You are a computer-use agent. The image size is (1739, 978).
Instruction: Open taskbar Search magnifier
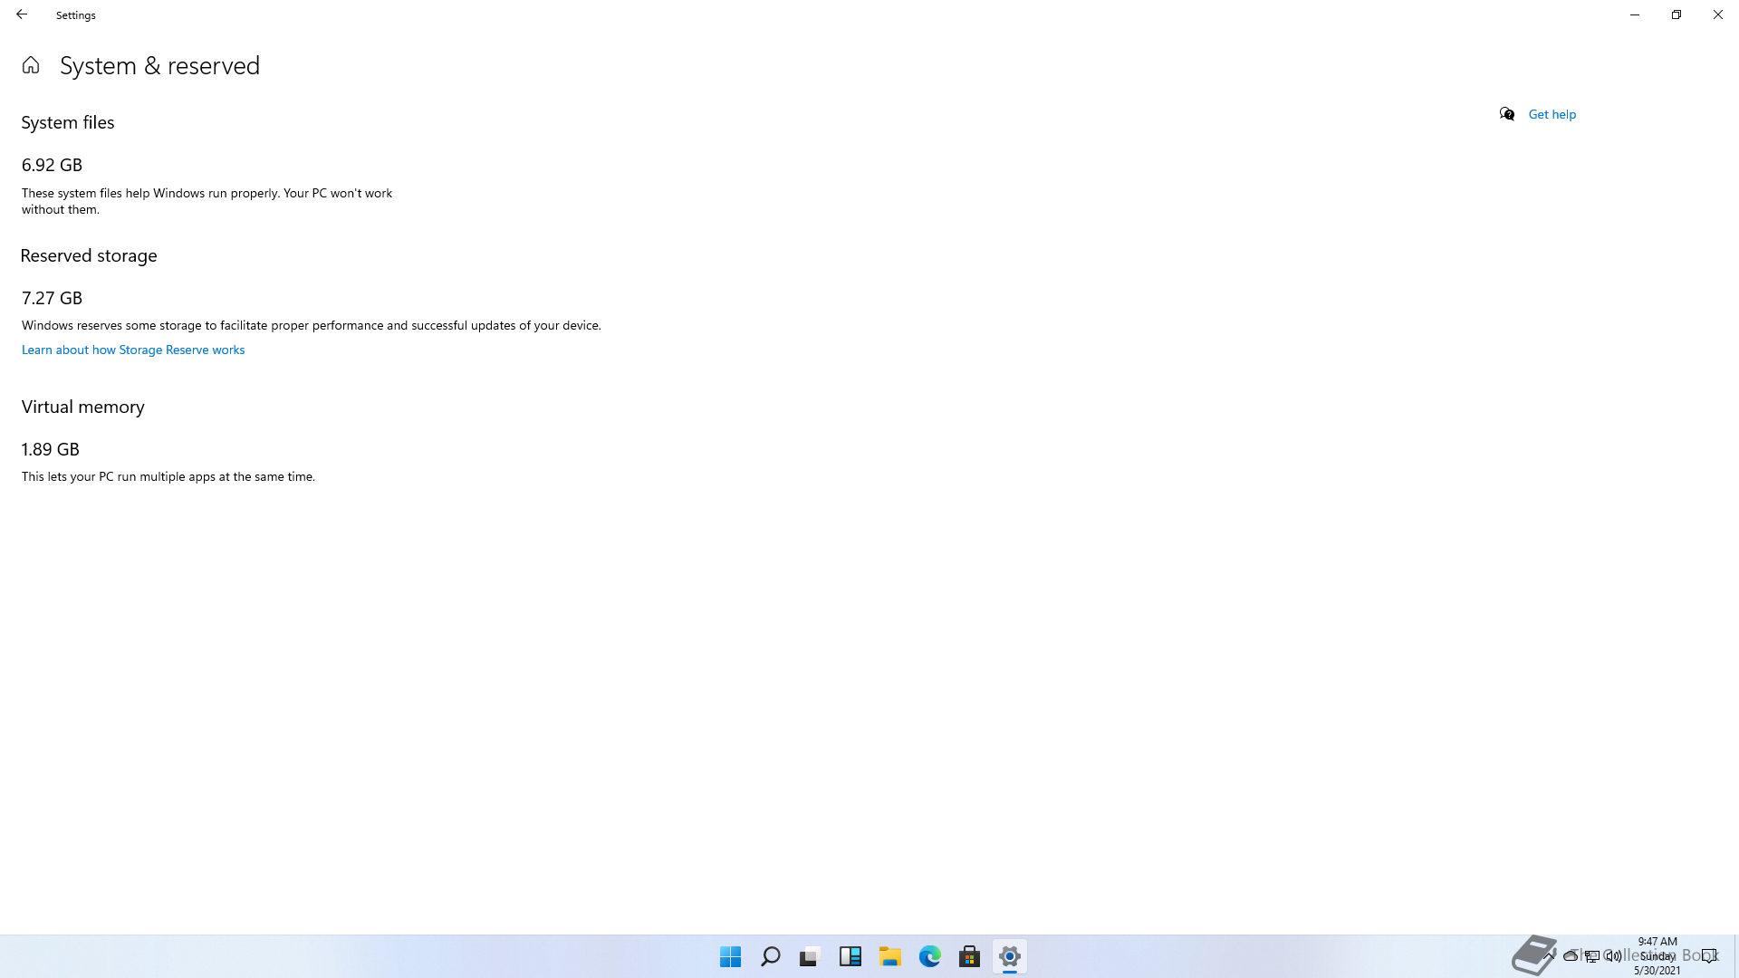tap(771, 956)
